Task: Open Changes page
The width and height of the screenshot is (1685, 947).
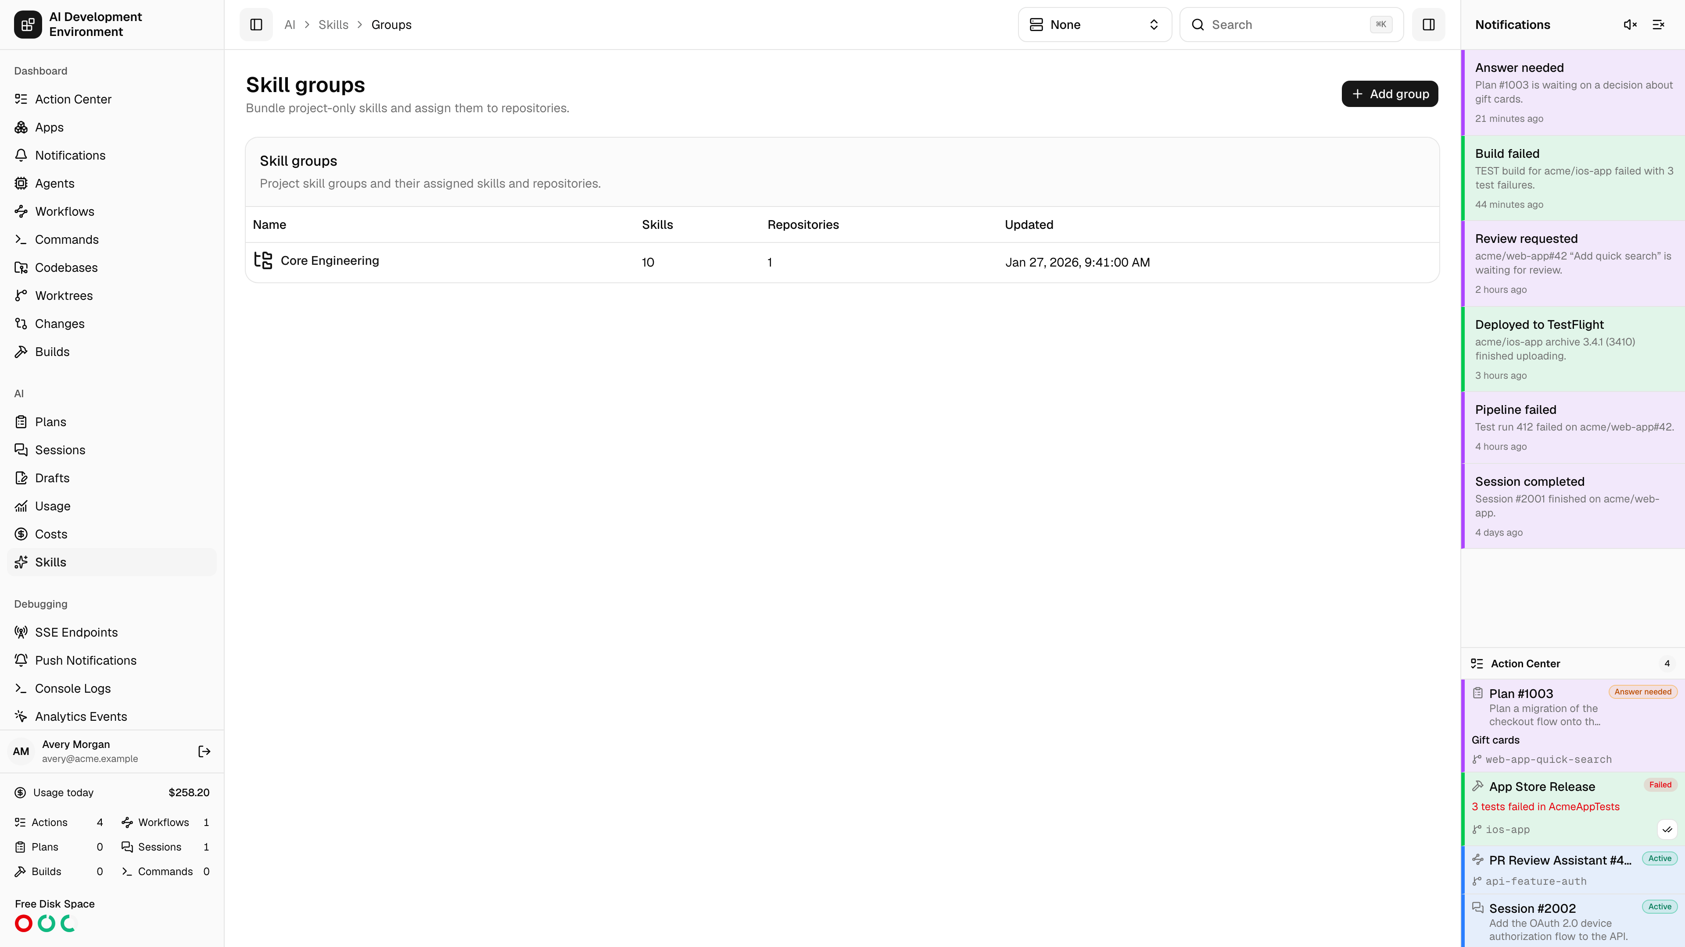Action: [x=112, y=324]
